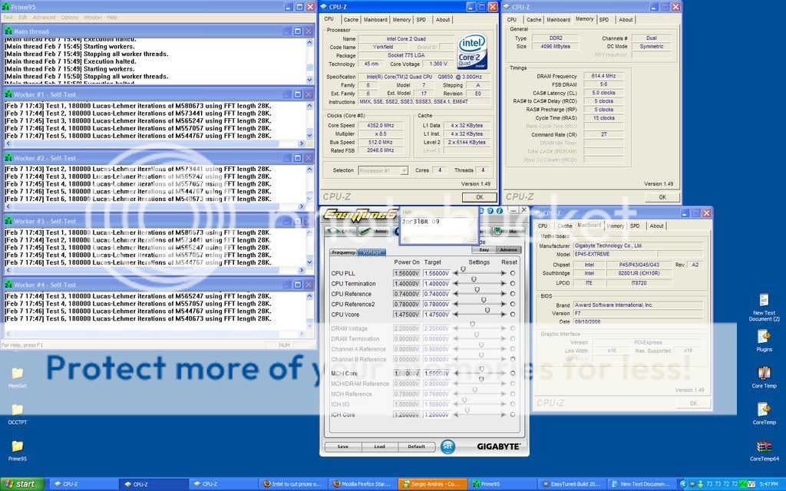The image size is (786, 491).
Task: Click the Worker #1 horizontal scrollbar
Action: pyautogui.click(x=155, y=143)
